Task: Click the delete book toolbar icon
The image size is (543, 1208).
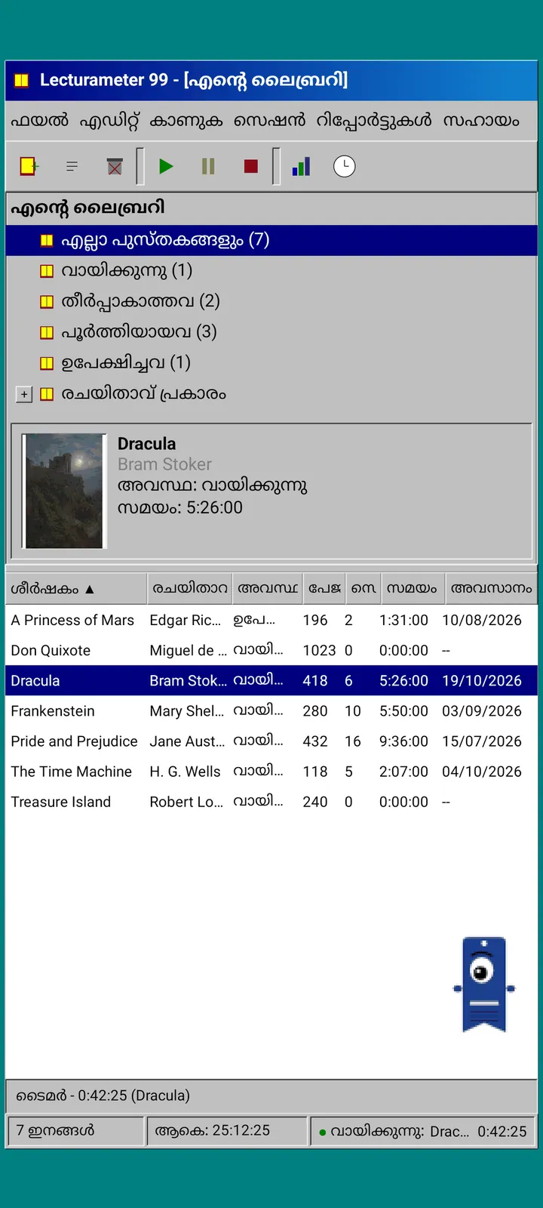Action: (115, 166)
